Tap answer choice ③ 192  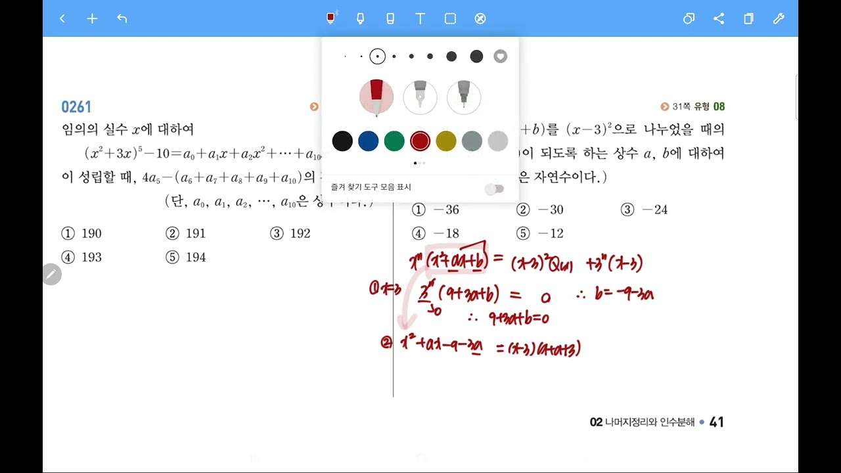[290, 234]
